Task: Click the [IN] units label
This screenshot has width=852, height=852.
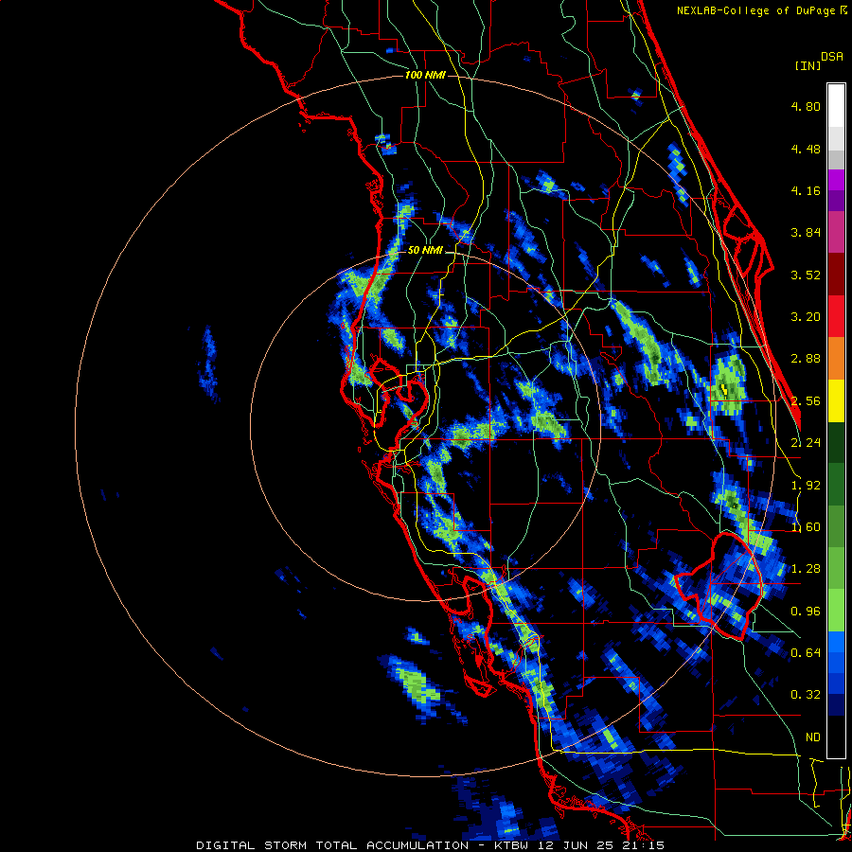Action: [808, 65]
